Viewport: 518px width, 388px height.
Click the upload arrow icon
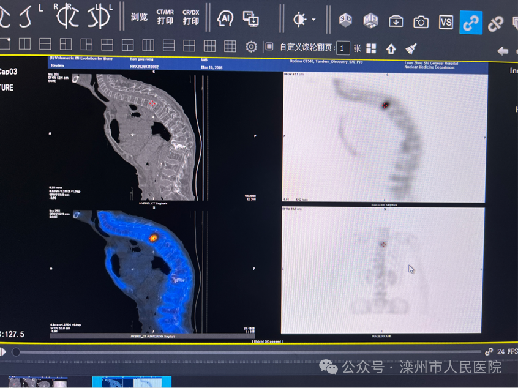point(391,48)
